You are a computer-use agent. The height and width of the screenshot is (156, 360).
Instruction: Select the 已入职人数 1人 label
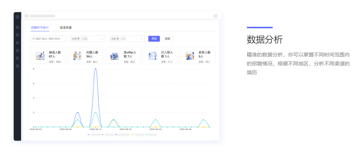pos(167,54)
